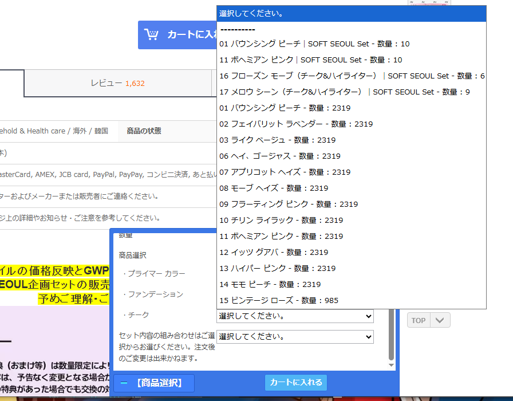
Task: Open the チーク dropdown
Action: [x=295, y=316]
